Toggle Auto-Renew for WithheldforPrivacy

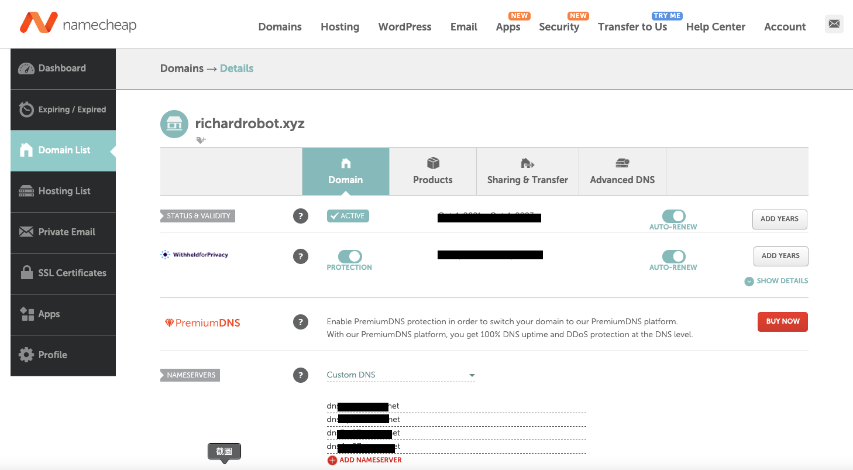(673, 256)
